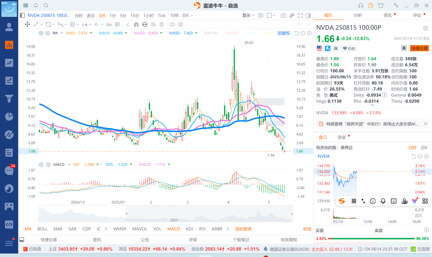The width and height of the screenshot is (432, 257).
Task: Open the skin theme shirt icon
Action: (381, 6)
